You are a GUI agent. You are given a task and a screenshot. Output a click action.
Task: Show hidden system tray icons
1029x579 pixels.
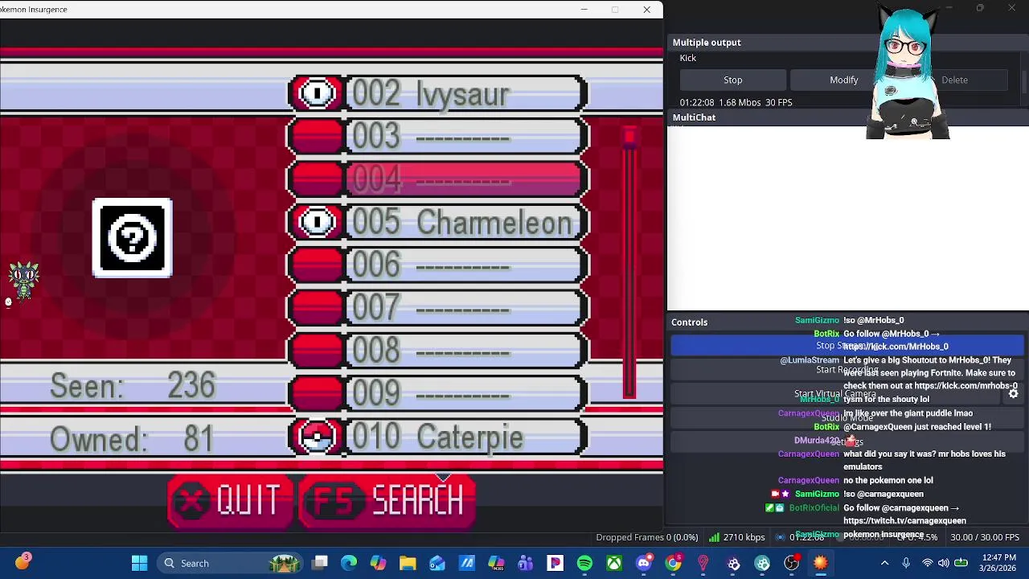(x=884, y=563)
